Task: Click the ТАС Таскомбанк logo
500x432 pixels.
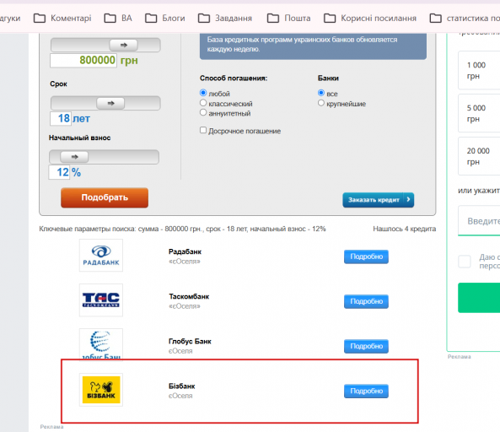Action: pos(101,300)
